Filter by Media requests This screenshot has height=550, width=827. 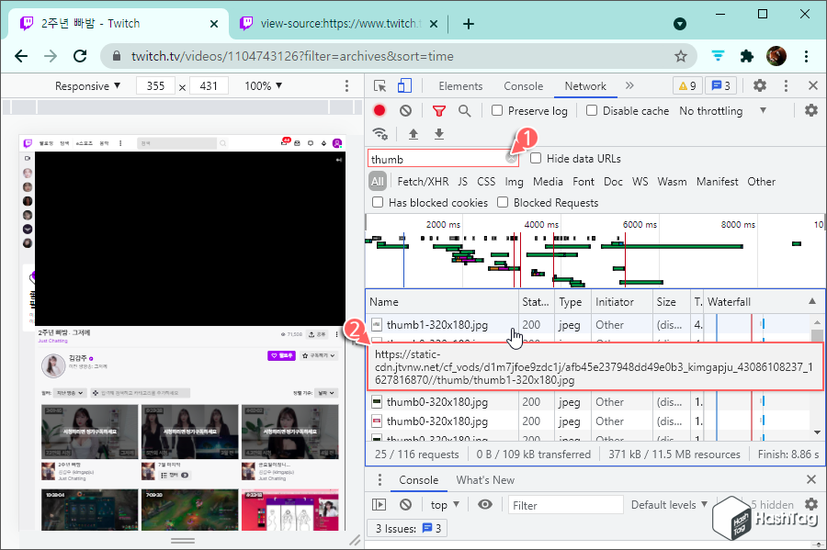(548, 181)
